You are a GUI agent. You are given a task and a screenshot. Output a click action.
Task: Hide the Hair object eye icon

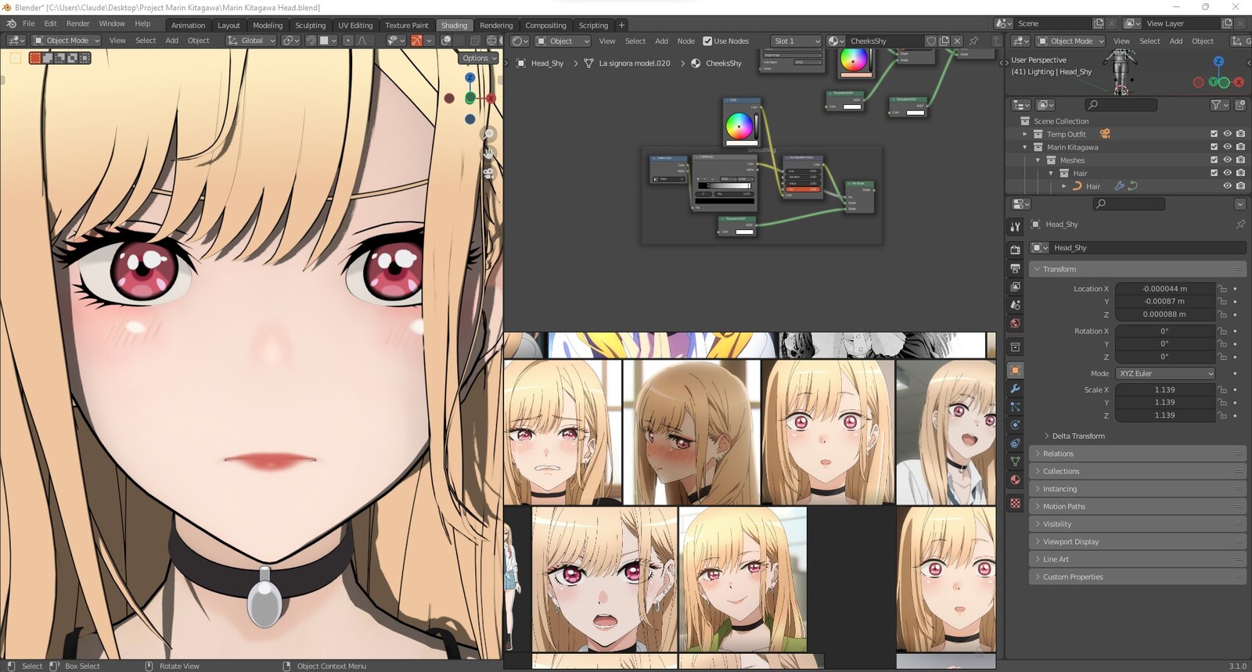pos(1227,186)
